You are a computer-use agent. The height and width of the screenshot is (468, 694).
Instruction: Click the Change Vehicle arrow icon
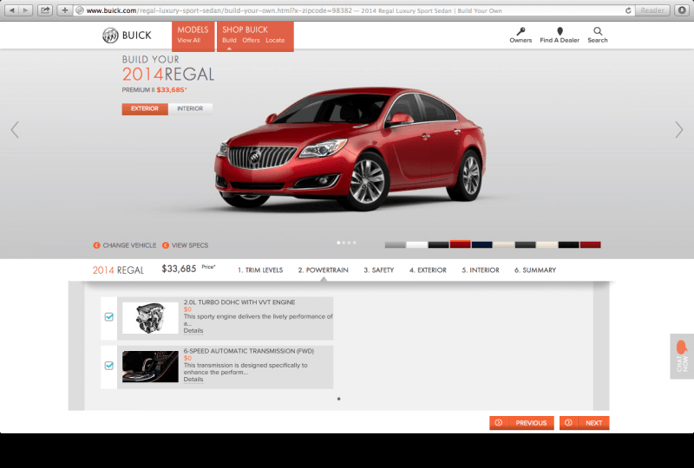tap(96, 245)
